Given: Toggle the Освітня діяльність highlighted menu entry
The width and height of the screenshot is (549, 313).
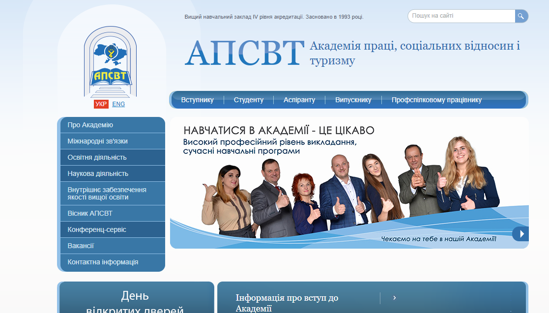Looking at the screenshot, I should [96, 157].
